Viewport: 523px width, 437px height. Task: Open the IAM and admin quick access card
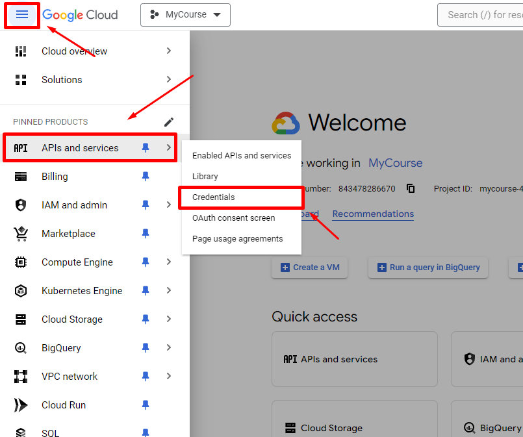coord(487,359)
